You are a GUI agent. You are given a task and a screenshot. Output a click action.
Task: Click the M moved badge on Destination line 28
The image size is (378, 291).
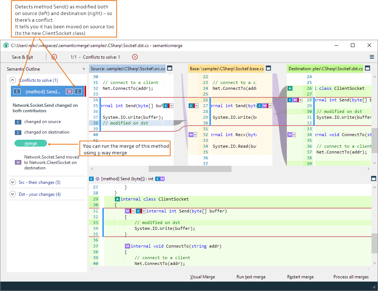[295, 100]
